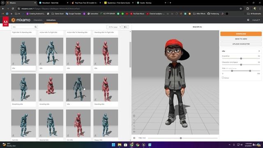The height and width of the screenshot is (148, 263).
Task: Click the Mixamo logo
Action: [x=21, y=20]
